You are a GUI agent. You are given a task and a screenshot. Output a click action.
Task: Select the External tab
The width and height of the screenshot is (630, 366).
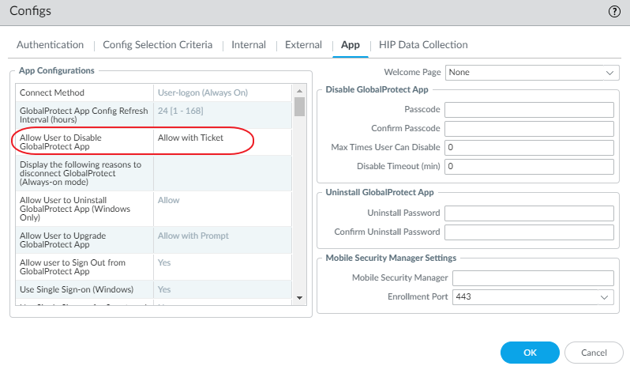click(303, 45)
